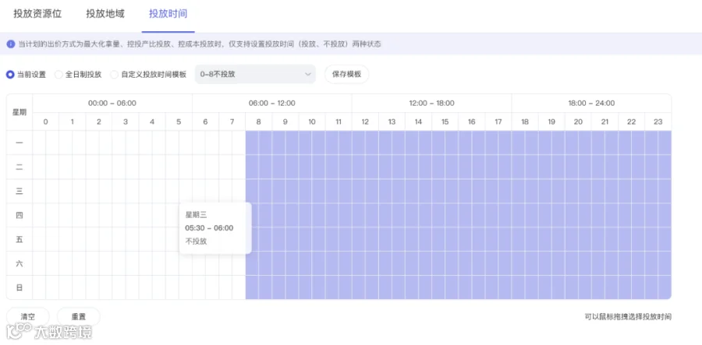Open the 0-8不投放 template dropdown
This screenshot has width=702, height=345.
point(255,74)
